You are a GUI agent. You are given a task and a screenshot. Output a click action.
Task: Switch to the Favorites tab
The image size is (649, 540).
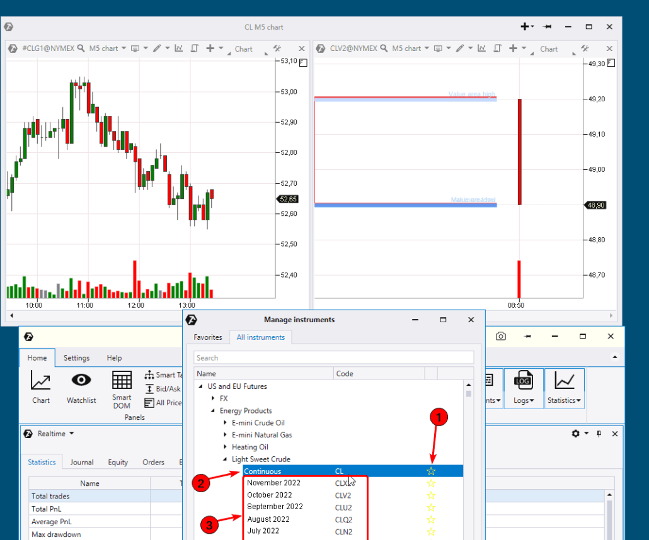click(208, 337)
